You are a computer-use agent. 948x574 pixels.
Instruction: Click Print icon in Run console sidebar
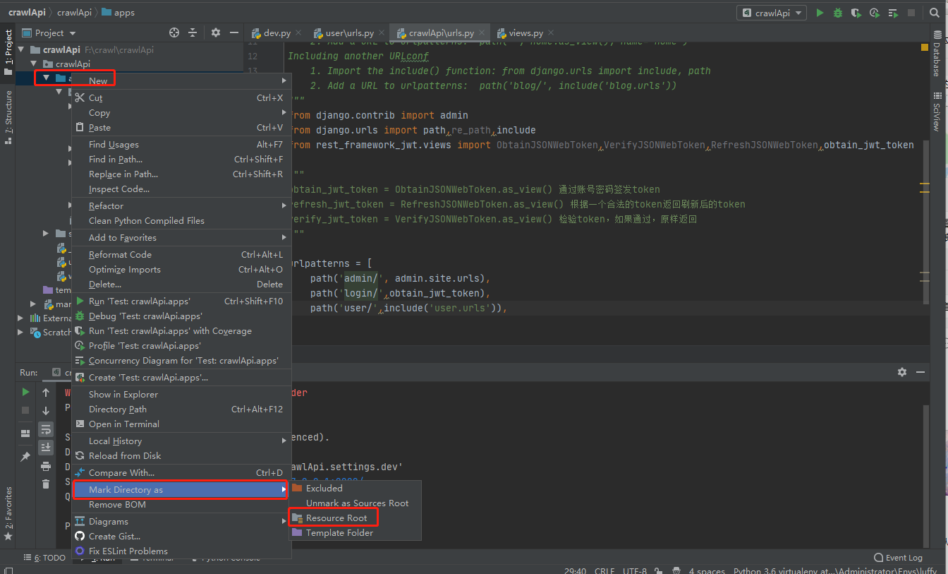point(46,466)
